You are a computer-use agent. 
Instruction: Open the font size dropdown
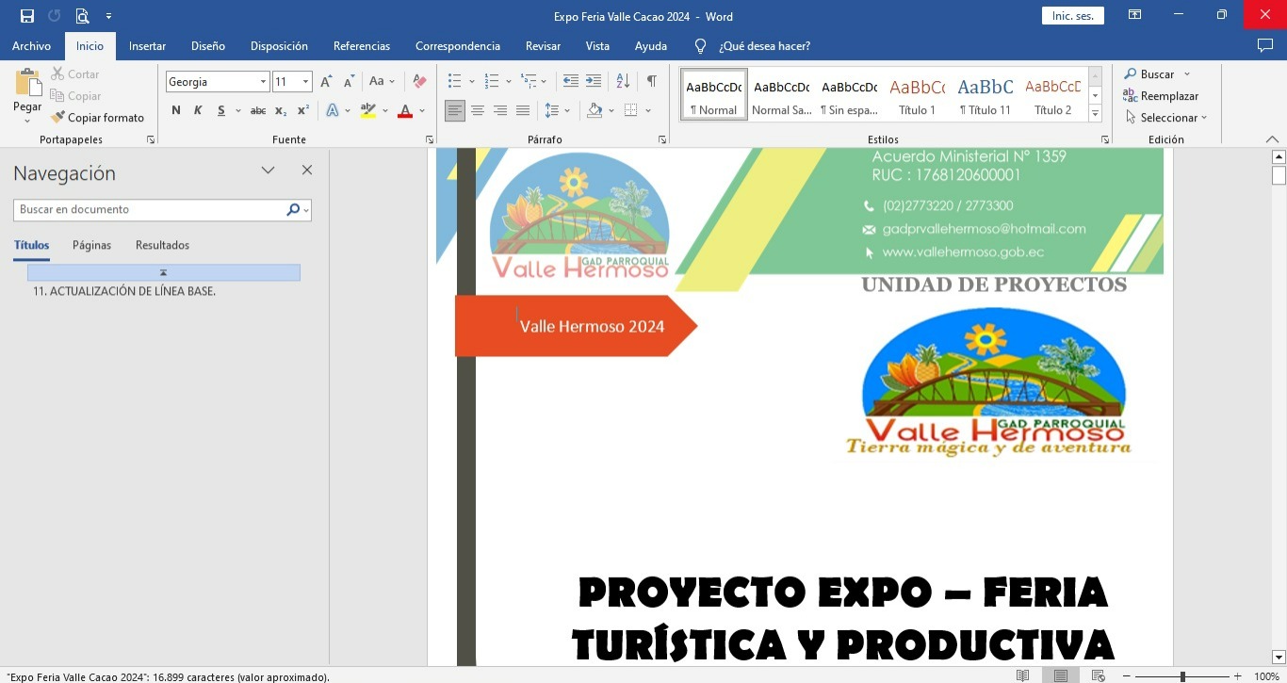click(x=305, y=82)
